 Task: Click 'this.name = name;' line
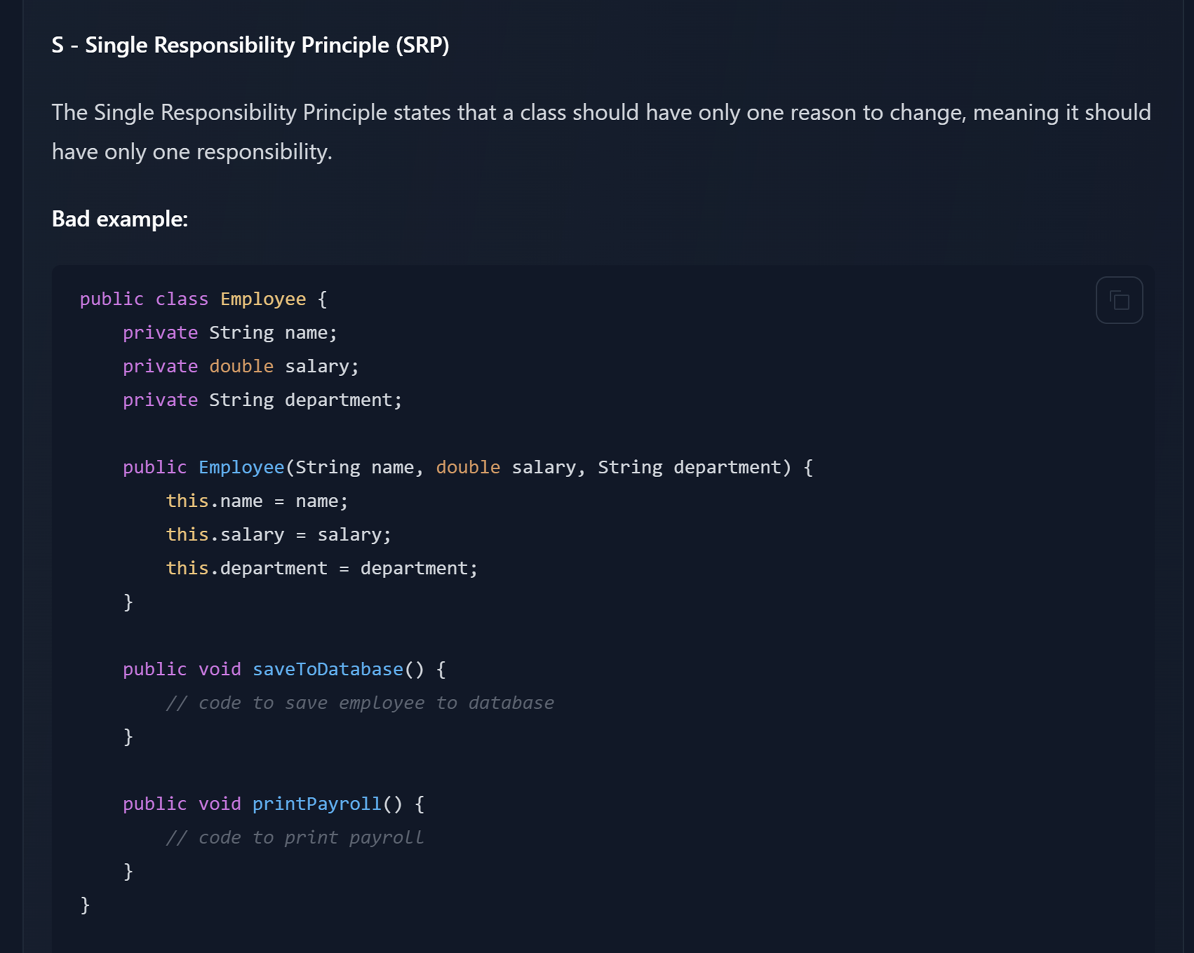pyautogui.click(x=257, y=501)
